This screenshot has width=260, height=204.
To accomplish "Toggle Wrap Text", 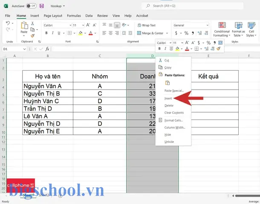I will point(147,25).
